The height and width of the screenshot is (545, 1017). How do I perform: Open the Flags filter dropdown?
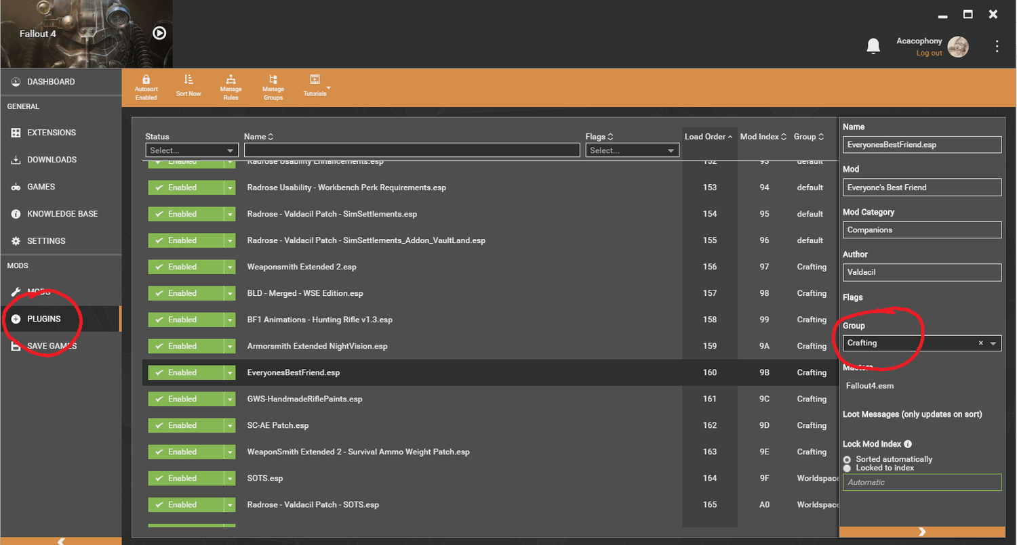631,150
